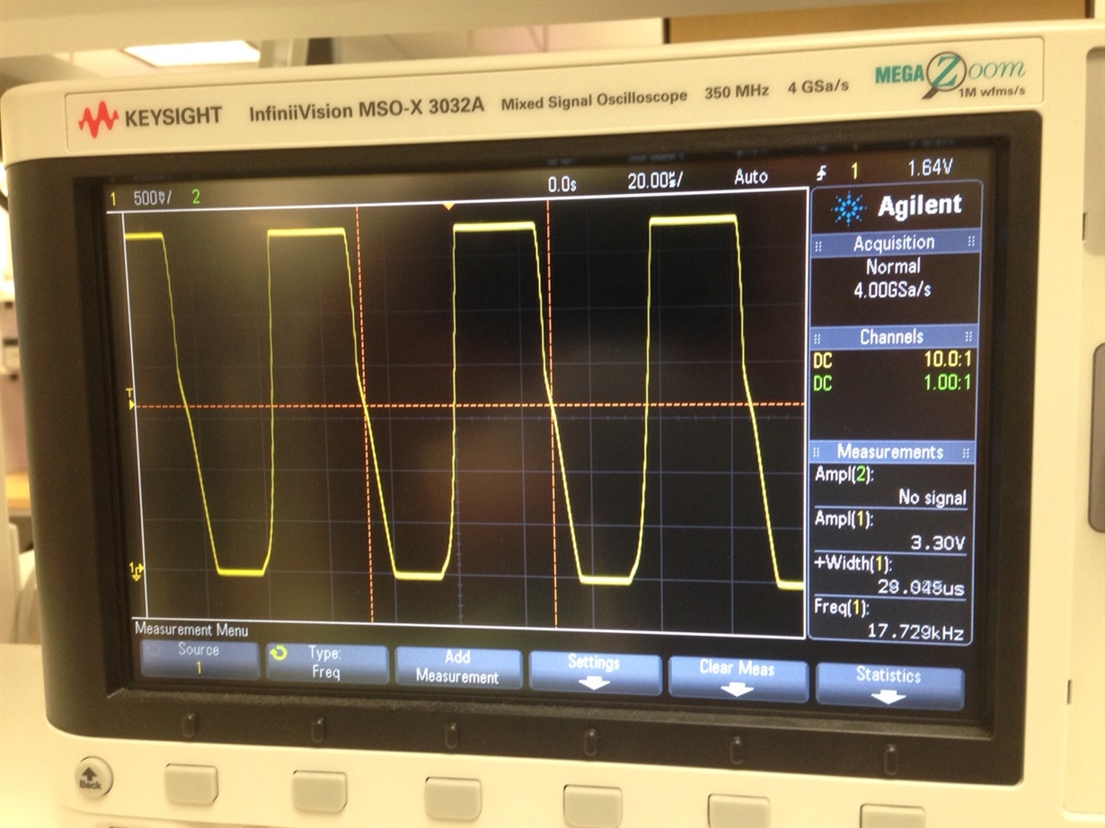Click the 10.0:1 probe ratio for channel 1
This screenshot has width=1105, height=828.
coord(948,359)
